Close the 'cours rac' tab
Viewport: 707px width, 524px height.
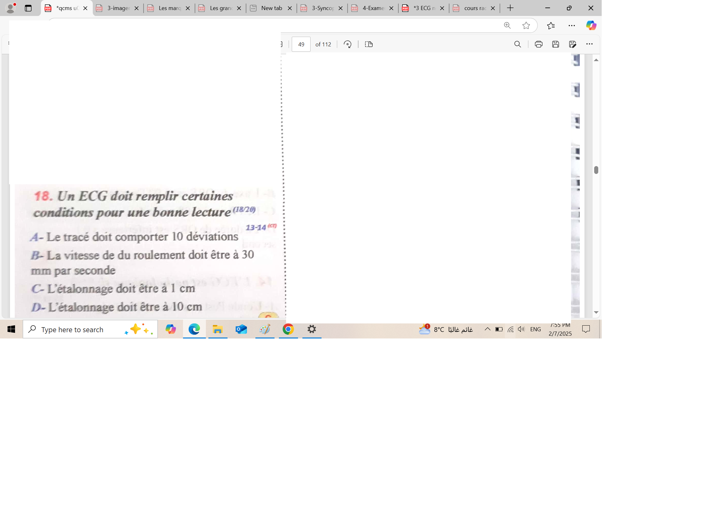pos(493,8)
